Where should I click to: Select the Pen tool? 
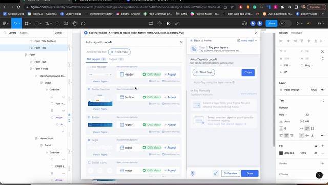(x=47, y=24)
